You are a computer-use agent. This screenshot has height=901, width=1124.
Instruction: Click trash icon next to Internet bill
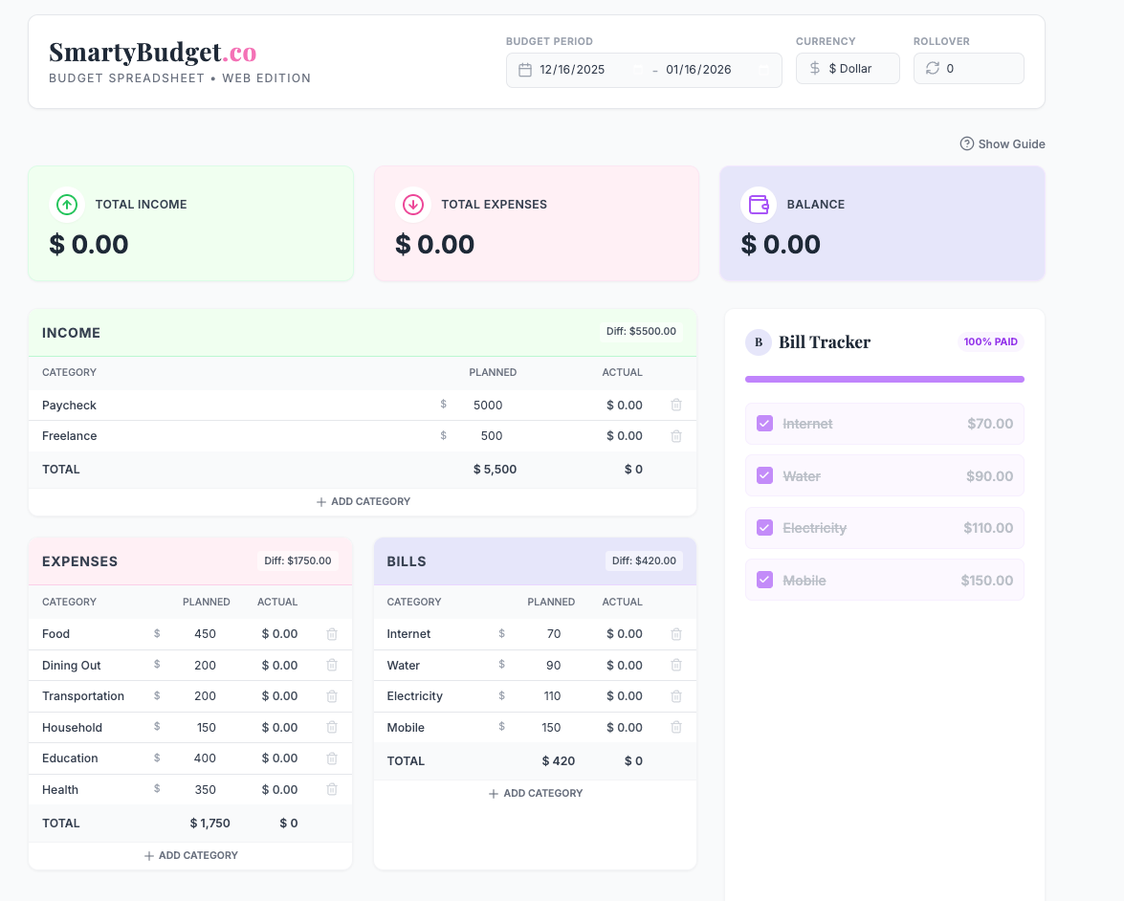pos(676,634)
